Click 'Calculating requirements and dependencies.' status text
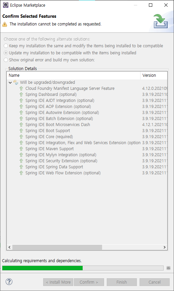Viewport: 174px width, 291px height. coord(42,261)
